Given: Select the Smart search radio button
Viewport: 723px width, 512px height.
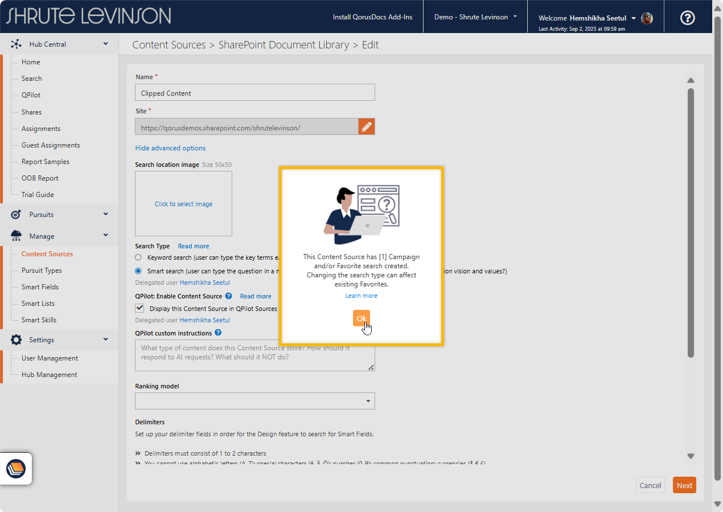Looking at the screenshot, I should click(x=138, y=271).
